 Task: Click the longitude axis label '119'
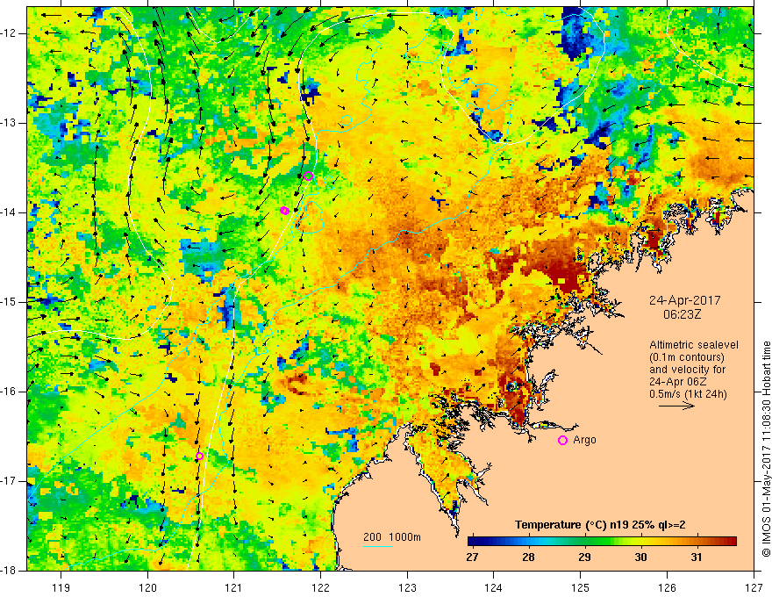pos(61,587)
